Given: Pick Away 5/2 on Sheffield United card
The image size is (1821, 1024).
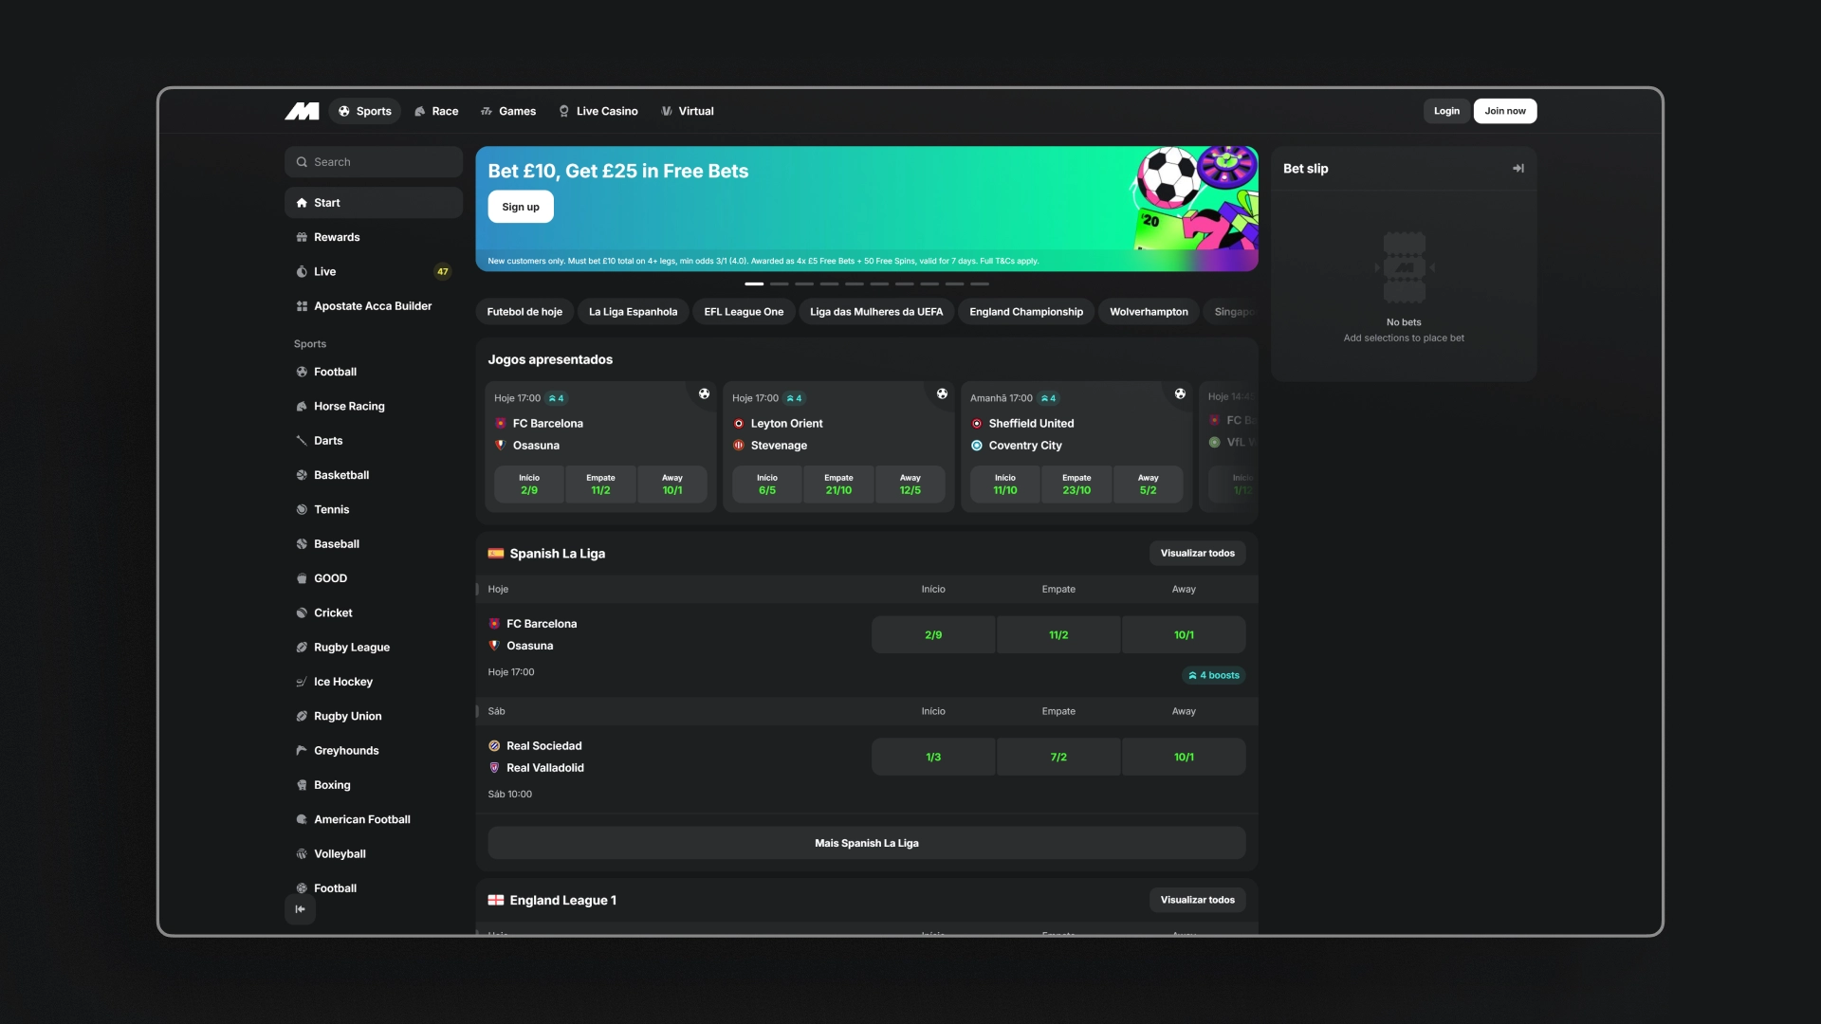Looking at the screenshot, I should point(1148,485).
